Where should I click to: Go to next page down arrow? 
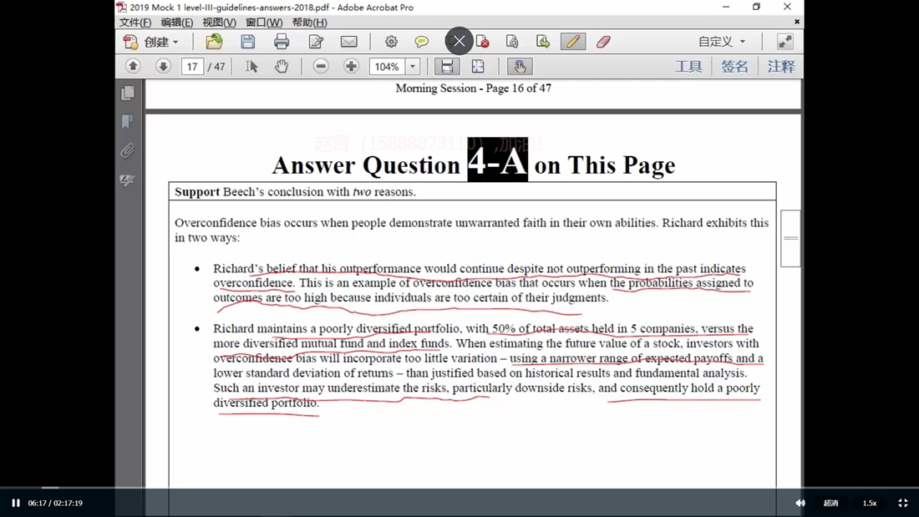tap(163, 66)
